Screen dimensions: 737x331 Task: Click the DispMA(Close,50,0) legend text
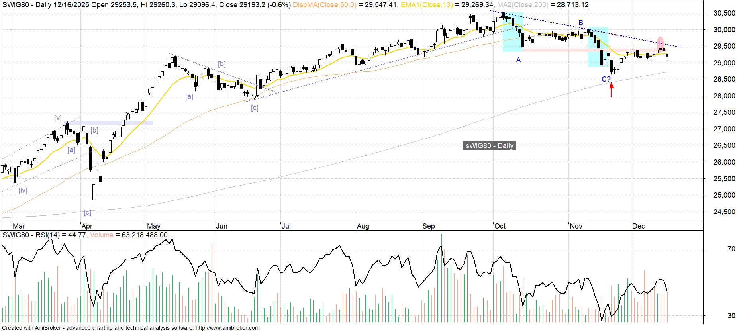324,5
